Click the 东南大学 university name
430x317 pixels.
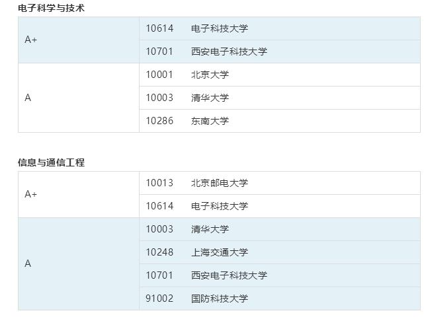(210, 121)
